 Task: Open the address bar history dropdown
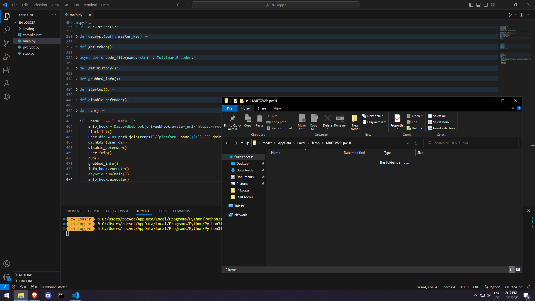click(x=407, y=143)
